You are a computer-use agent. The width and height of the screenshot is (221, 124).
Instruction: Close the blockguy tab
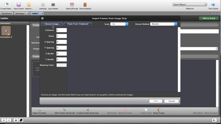(28, 13)
